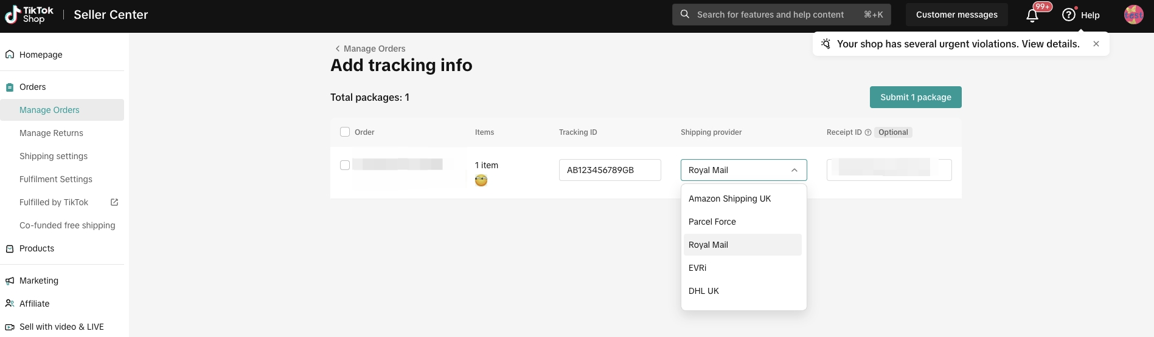The width and height of the screenshot is (1154, 337).
Task: Open Customer messages
Action: pyautogui.click(x=957, y=15)
